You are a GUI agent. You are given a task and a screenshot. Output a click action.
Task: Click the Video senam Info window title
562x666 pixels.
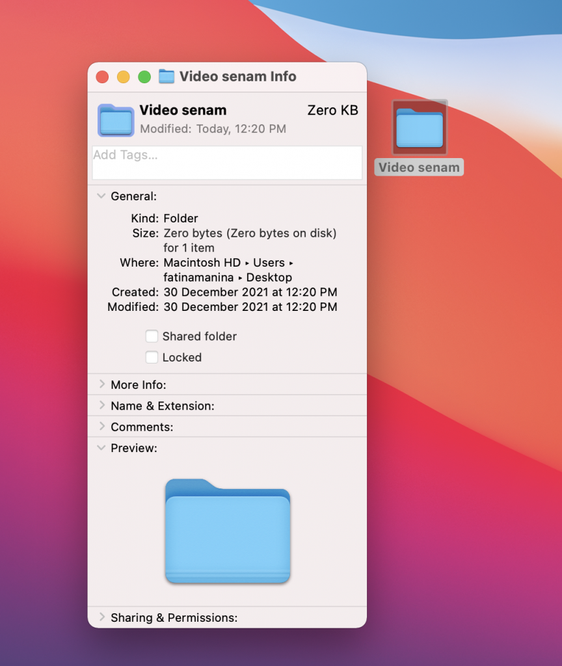[238, 77]
